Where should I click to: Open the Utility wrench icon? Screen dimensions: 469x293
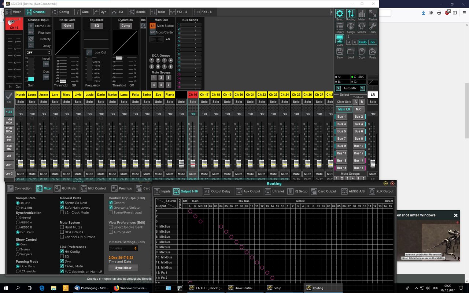tap(373, 27)
